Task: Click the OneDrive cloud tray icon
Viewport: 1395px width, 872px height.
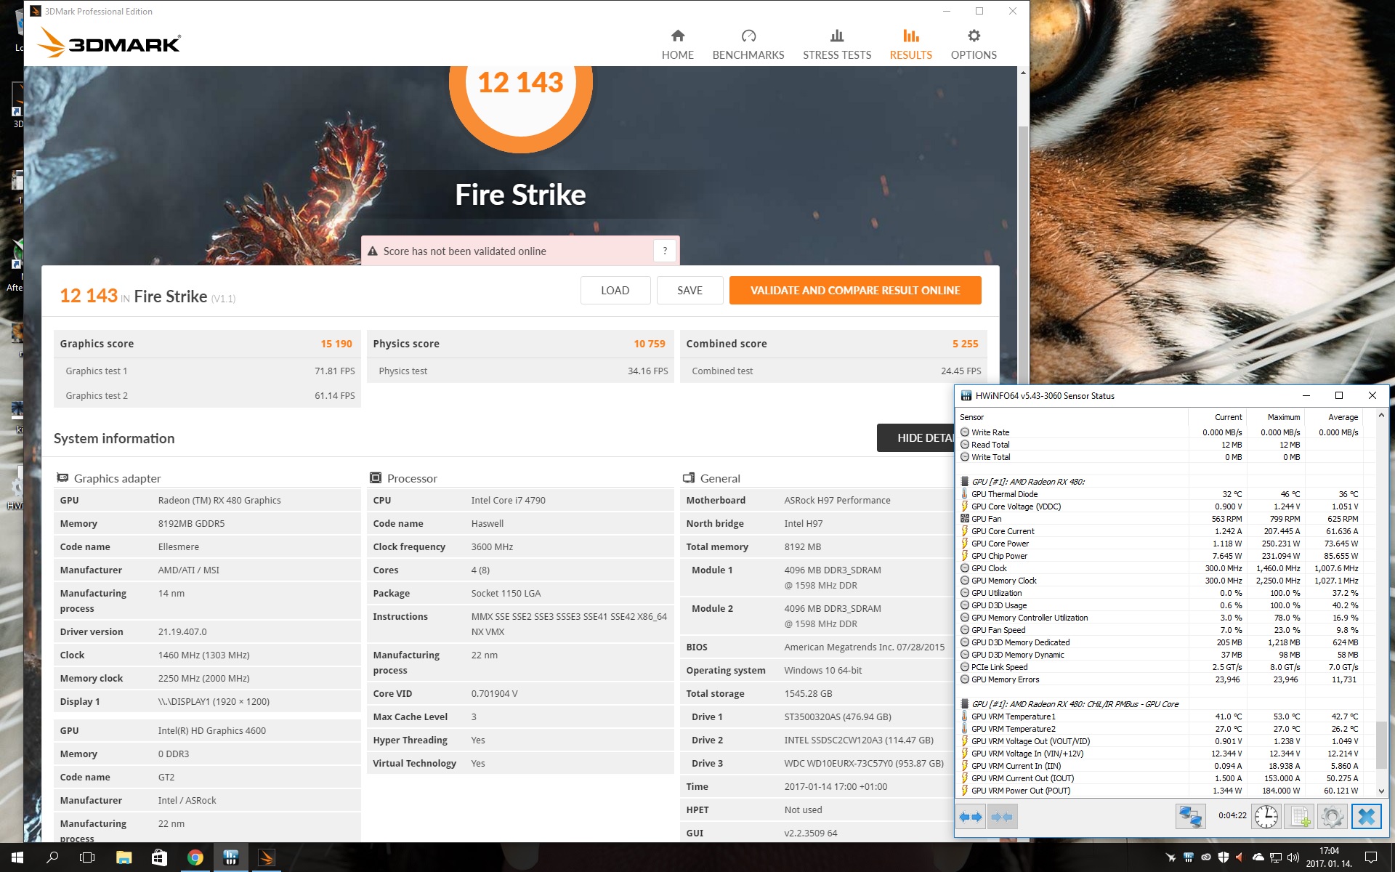Action: tap(1258, 857)
